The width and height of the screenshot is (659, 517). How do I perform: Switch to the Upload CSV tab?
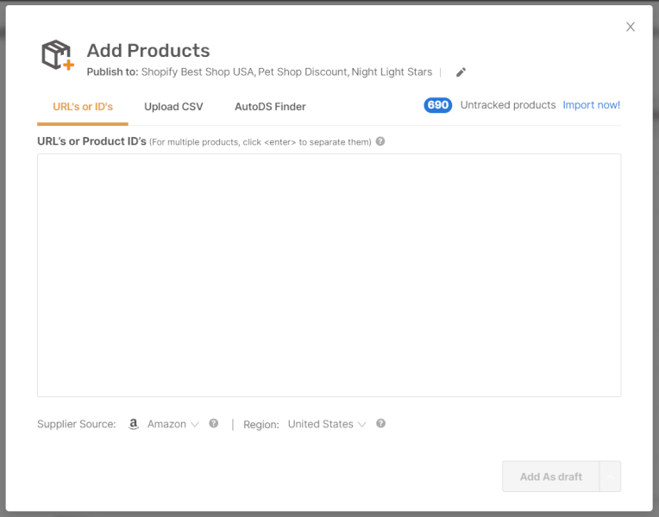click(x=173, y=107)
